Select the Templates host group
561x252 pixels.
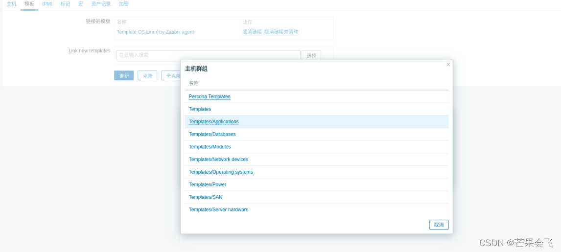coord(200,109)
